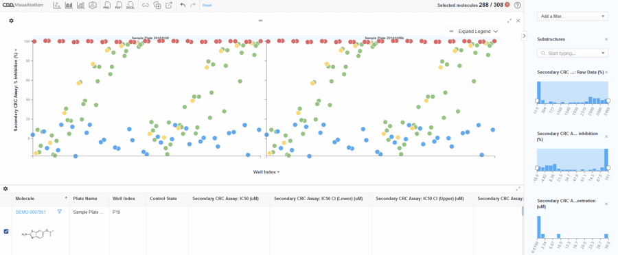The width and height of the screenshot is (618, 255).
Task: Redo the last undone action
Action: (x=193, y=5)
